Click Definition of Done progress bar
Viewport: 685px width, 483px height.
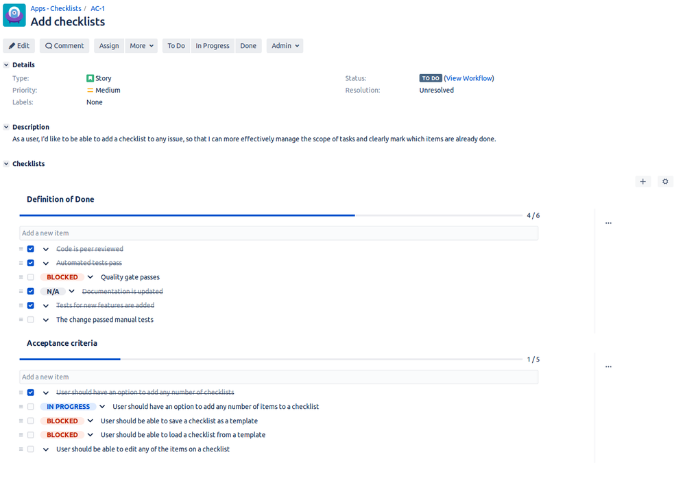click(271, 215)
